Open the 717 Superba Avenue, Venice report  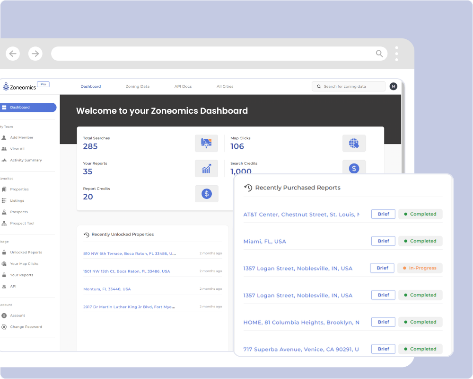(301, 349)
